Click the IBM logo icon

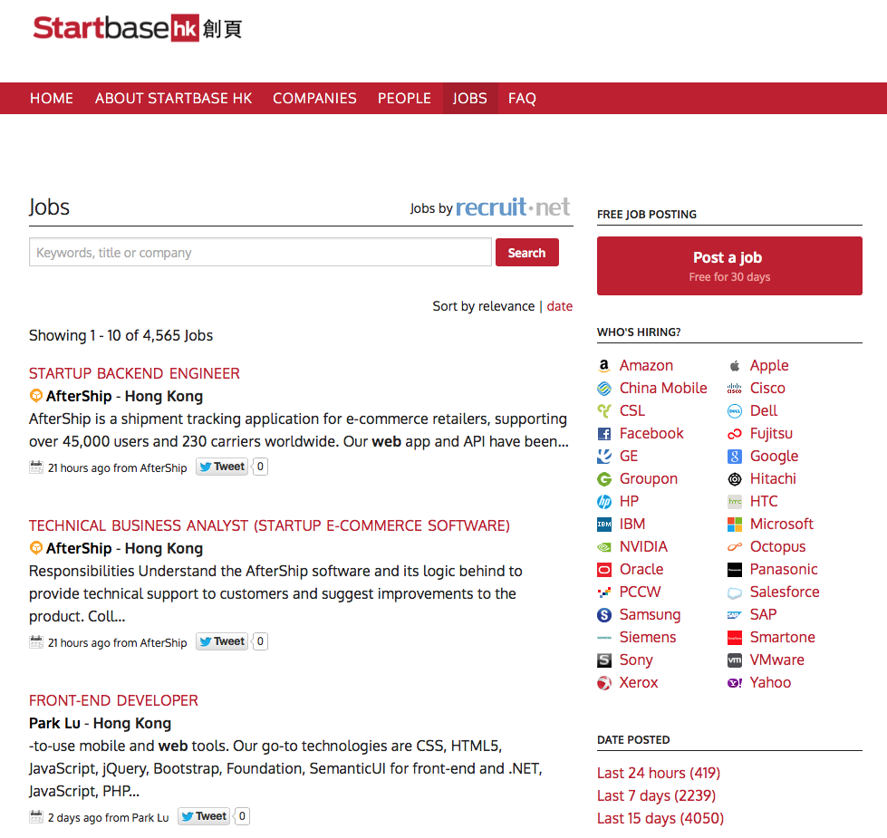[604, 525]
